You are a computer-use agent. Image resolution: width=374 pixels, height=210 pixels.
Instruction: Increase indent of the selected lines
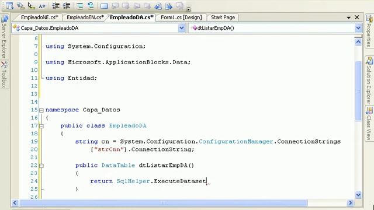[x=67, y=6]
